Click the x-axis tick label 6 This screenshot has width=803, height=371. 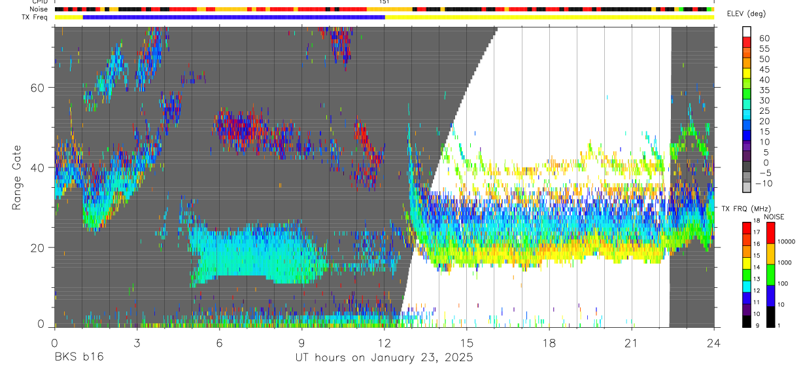pos(219,343)
